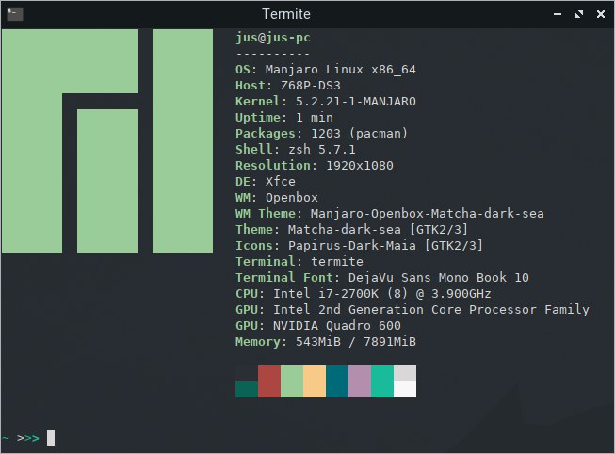Click 'Theme: Matcha-dark-sea [GTK2/3]' line
Image resolution: width=615 pixels, height=454 pixels.
pos(352,230)
